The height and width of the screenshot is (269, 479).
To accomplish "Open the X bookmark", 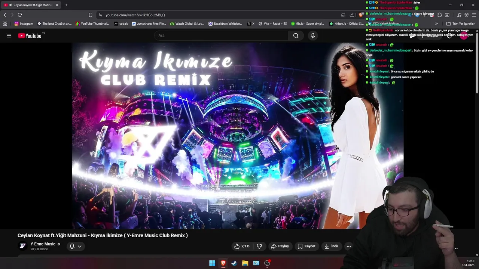I will [x=251, y=24].
